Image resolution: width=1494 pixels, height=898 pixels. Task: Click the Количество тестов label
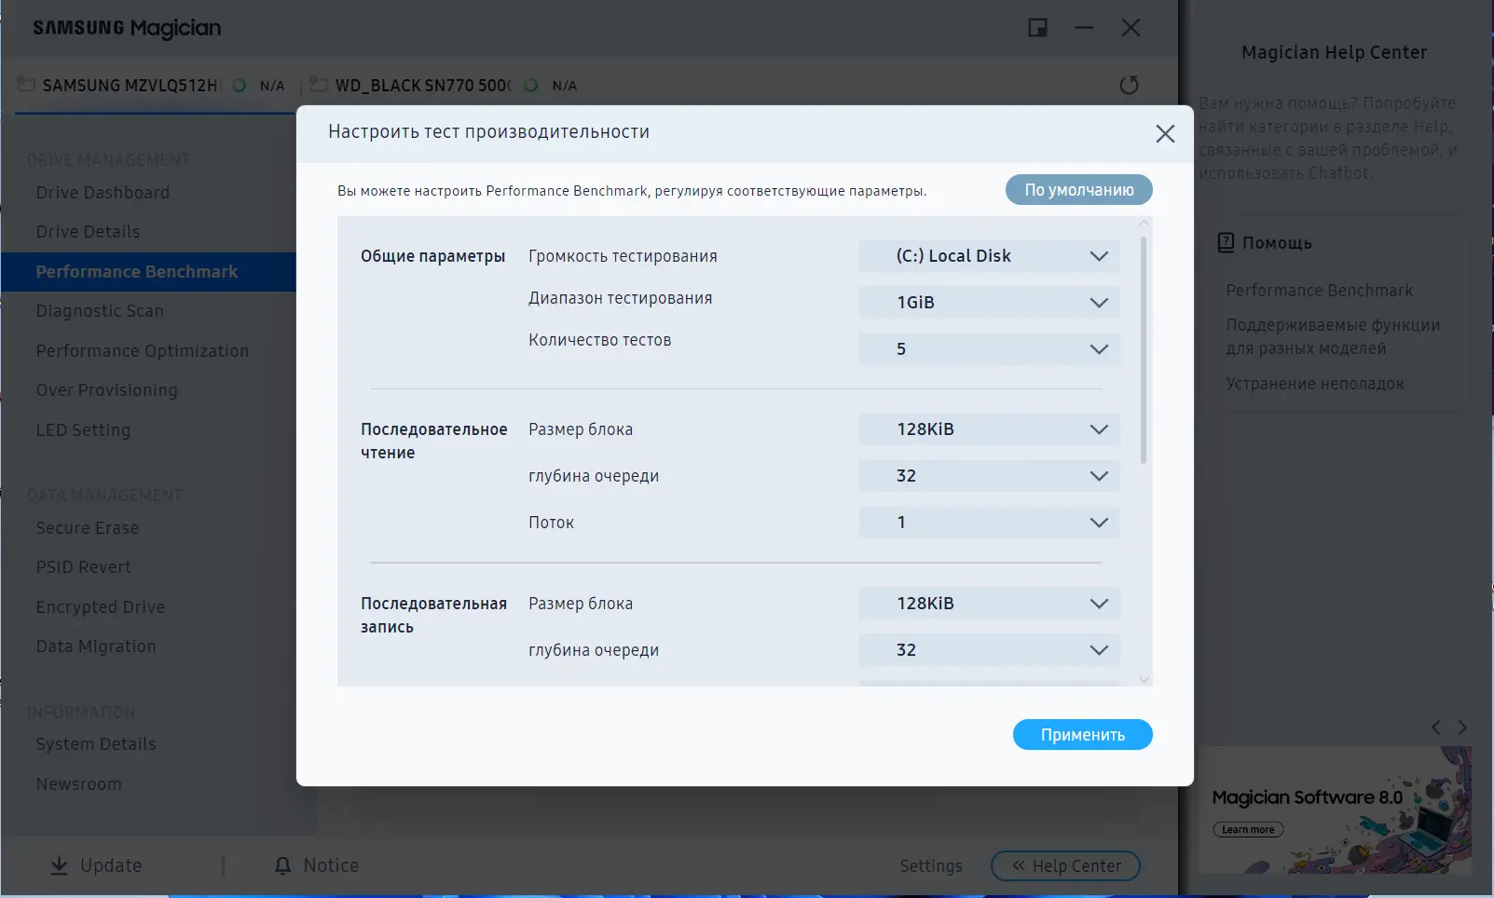point(600,340)
